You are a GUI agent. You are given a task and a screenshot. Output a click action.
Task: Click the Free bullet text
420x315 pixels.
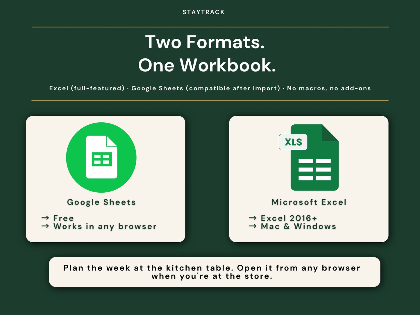[x=64, y=218]
